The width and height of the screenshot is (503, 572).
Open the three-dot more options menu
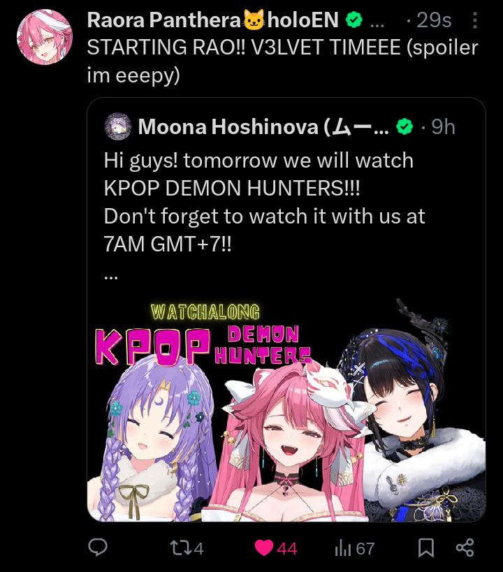(474, 20)
